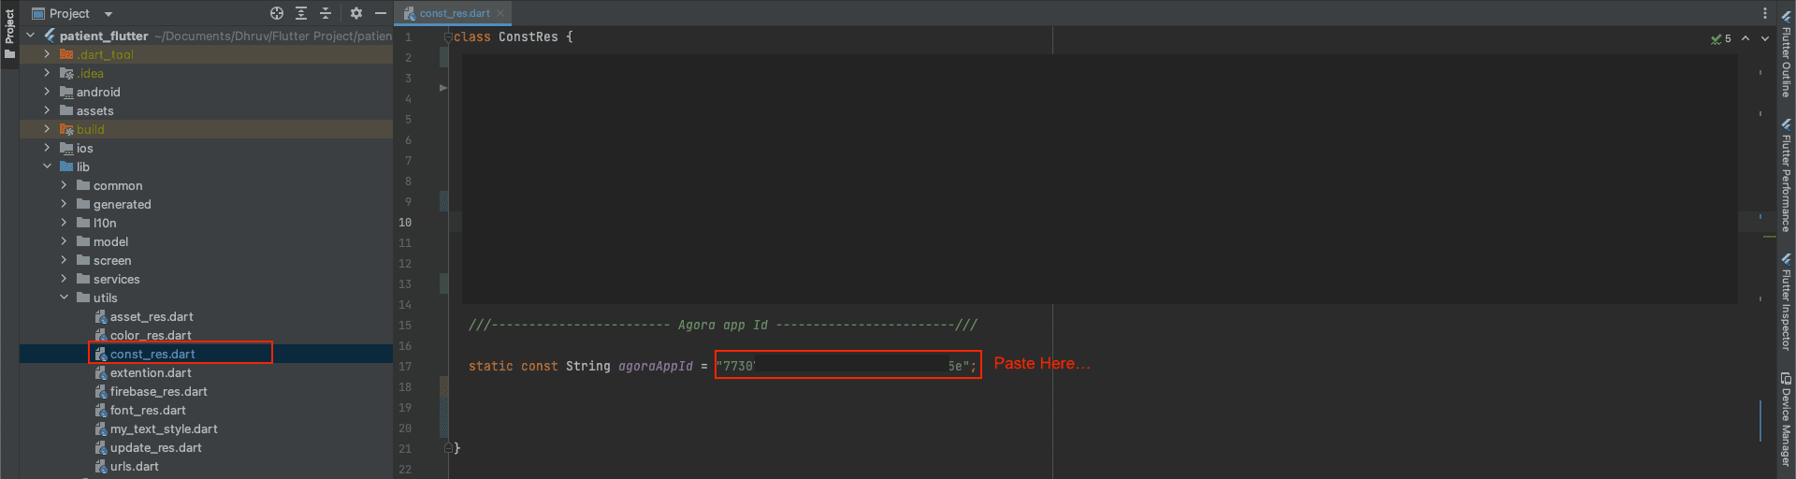Click the locate opened file crosshair icon
The height and width of the screenshot is (479, 1796).
(x=277, y=13)
